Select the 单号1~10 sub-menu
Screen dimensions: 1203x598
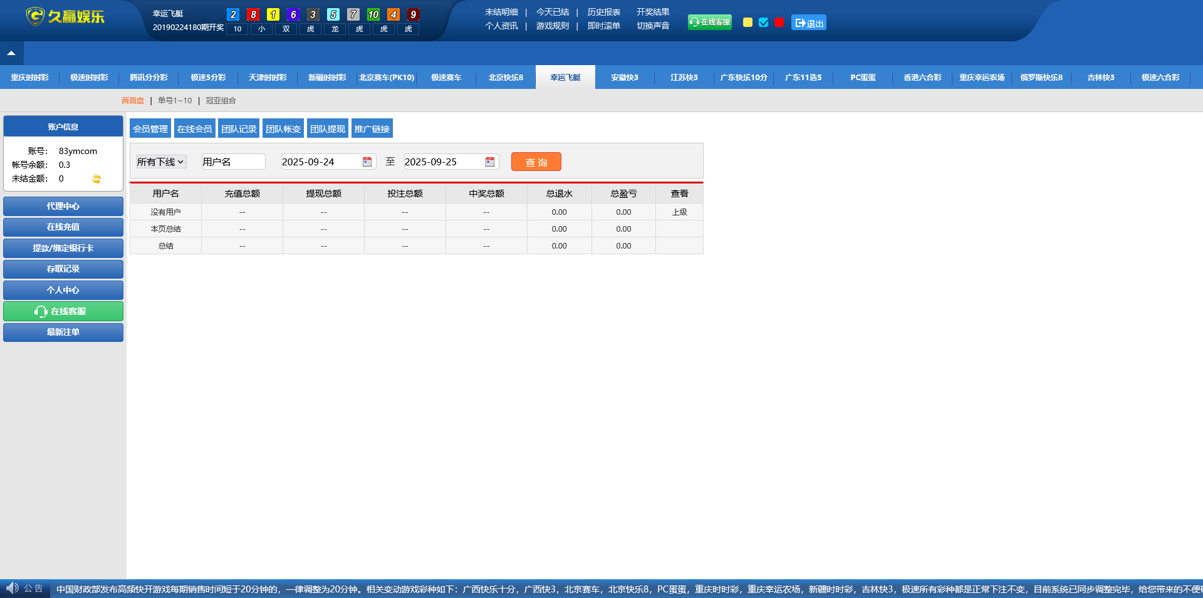coord(175,100)
